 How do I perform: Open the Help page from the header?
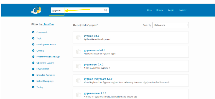(149, 10)
